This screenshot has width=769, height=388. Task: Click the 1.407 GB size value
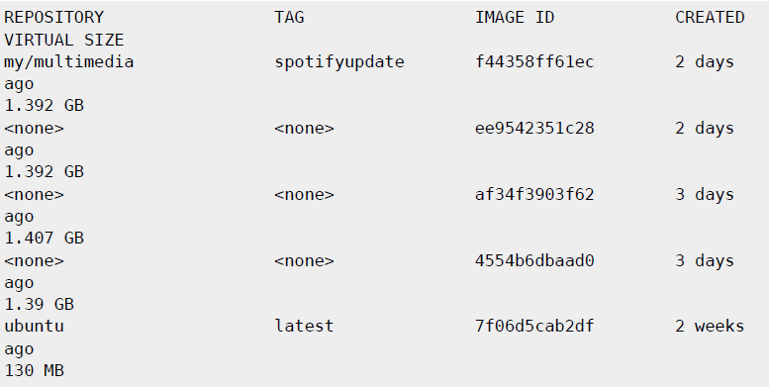pos(45,239)
